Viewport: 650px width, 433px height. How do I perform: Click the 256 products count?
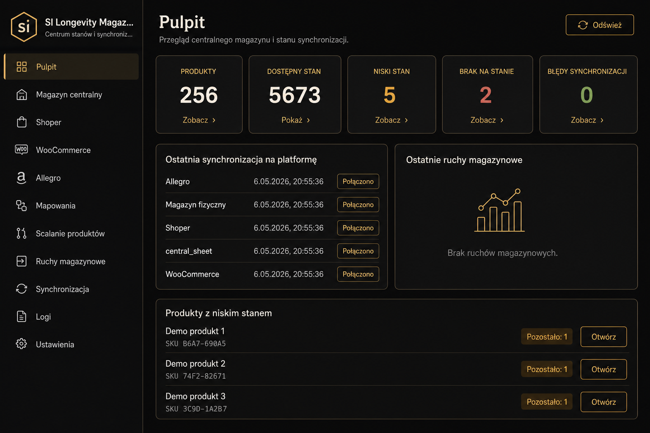(199, 95)
